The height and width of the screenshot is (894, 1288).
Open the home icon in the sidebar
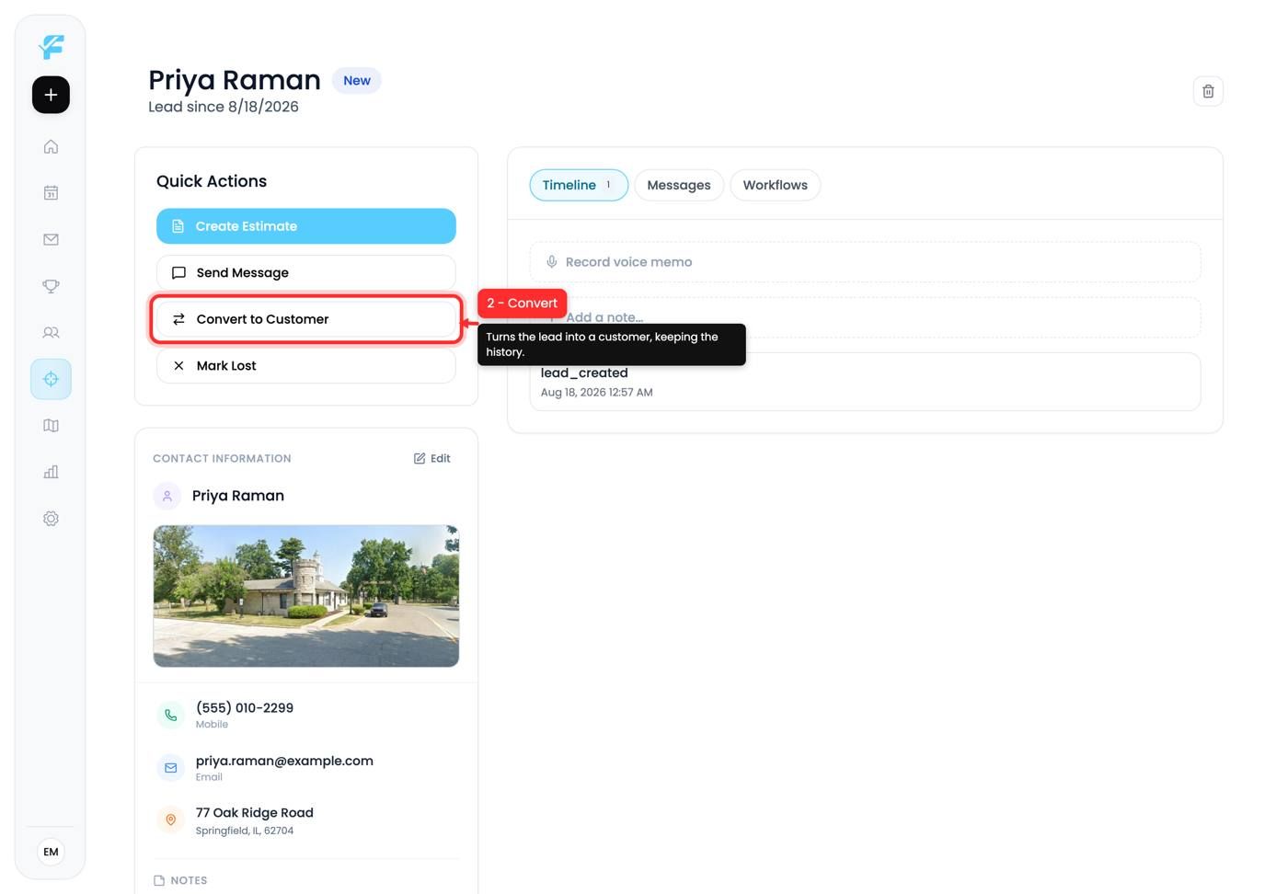point(51,146)
